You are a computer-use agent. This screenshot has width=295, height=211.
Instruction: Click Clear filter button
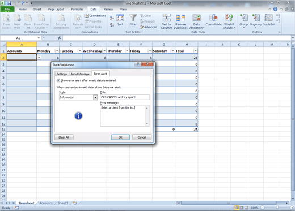(x=145, y=16)
